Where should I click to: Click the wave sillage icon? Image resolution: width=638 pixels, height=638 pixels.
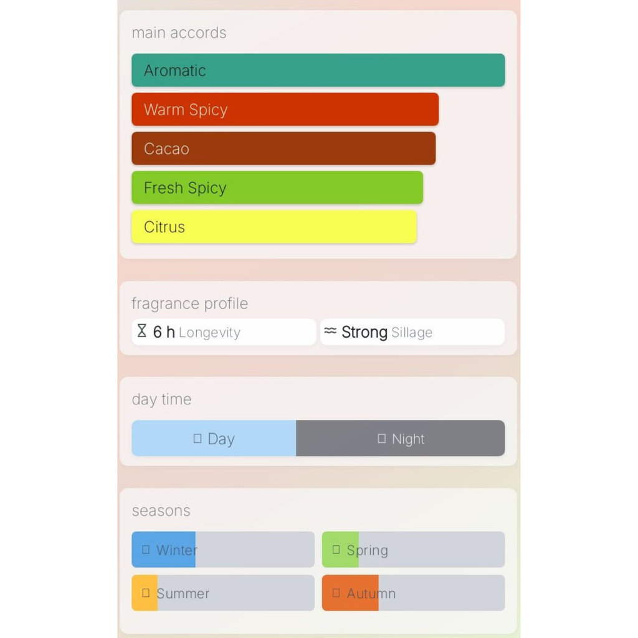coord(330,331)
